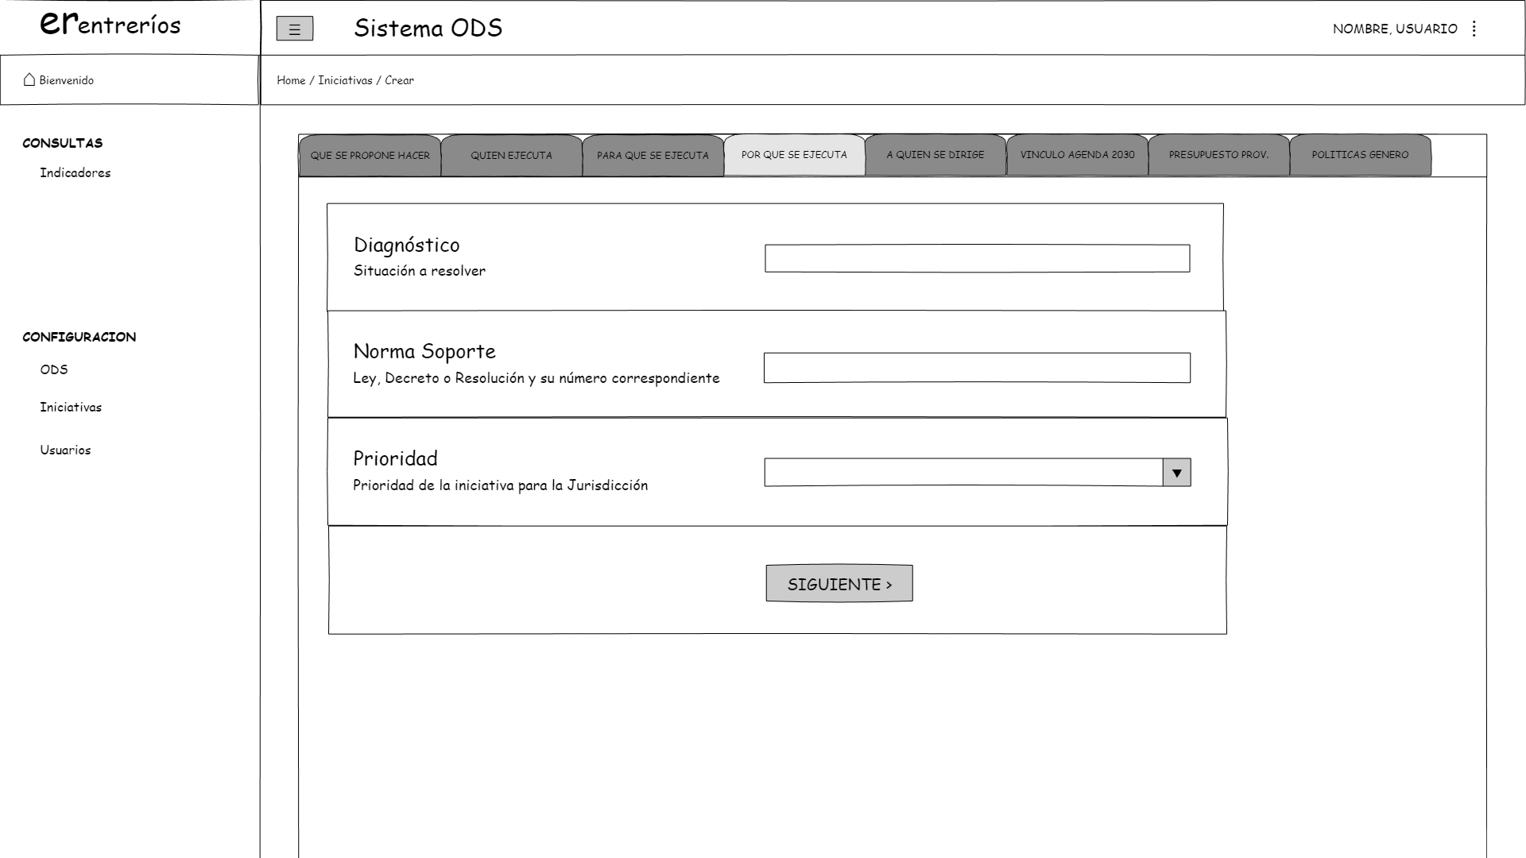Screen dimensions: 1526x858
Task: Select the PARA QUE SE EJECUTA tab
Action: pyautogui.click(x=653, y=156)
